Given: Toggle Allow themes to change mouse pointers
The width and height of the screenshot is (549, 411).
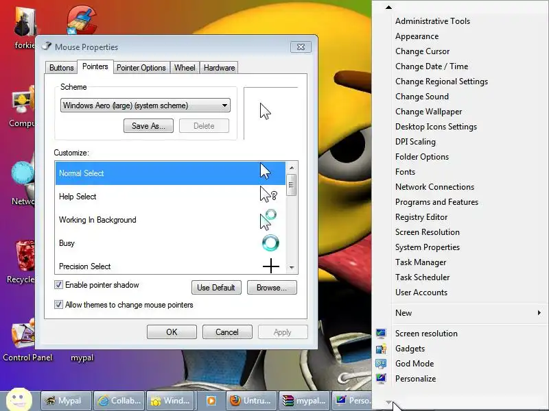Looking at the screenshot, I should 59,304.
